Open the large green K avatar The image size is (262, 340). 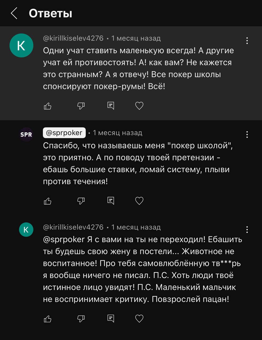click(x=21, y=45)
